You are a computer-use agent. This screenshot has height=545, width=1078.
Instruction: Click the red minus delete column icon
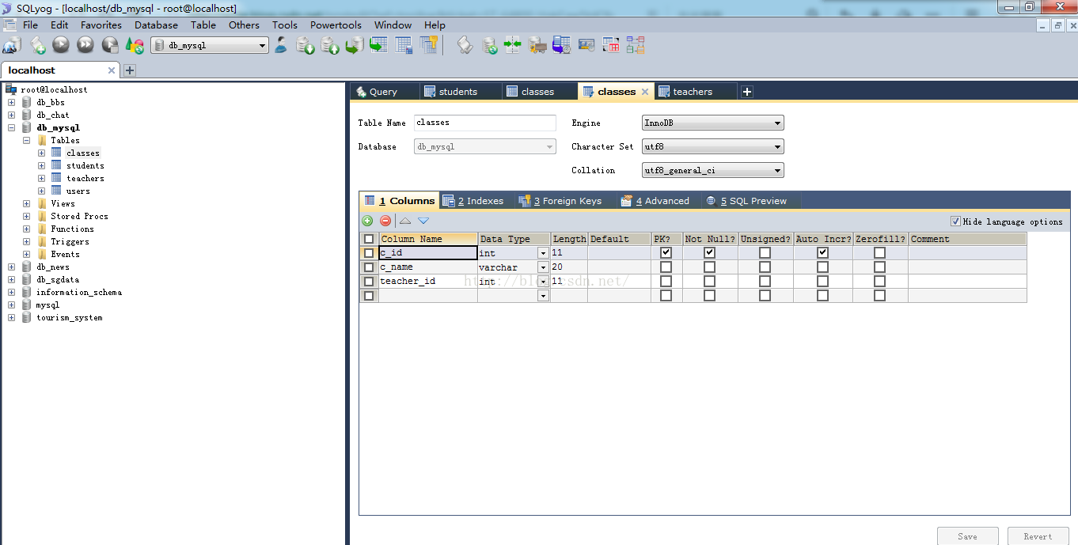point(385,221)
